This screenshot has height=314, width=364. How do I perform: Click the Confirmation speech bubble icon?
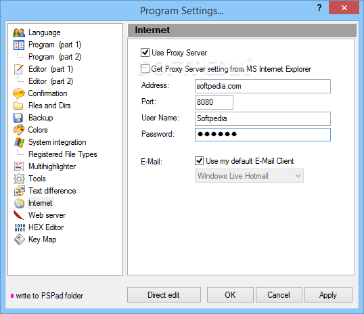19,93
